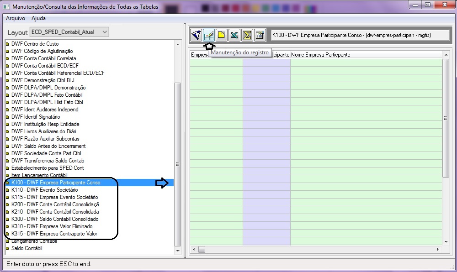Select K300 - DWF Saldo Contabil Consolidado
Image resolution: width=457 pixels, height=272 pixels.
pyautogui.click(x=55, y=219)
